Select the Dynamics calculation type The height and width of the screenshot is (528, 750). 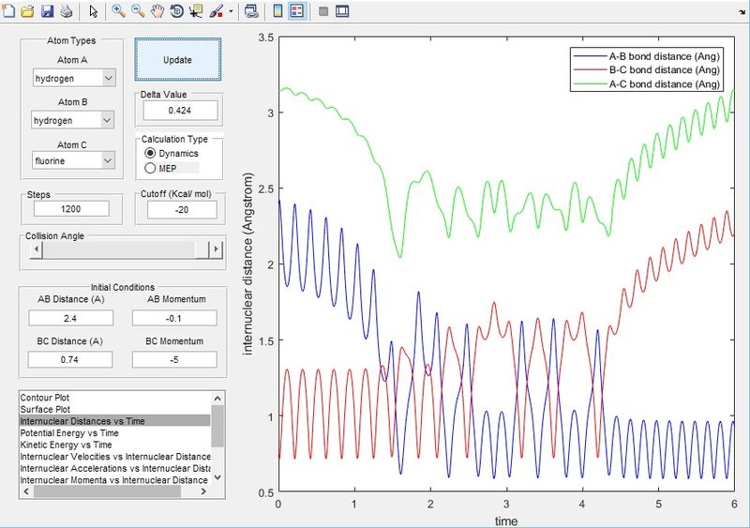coord(148,153)
